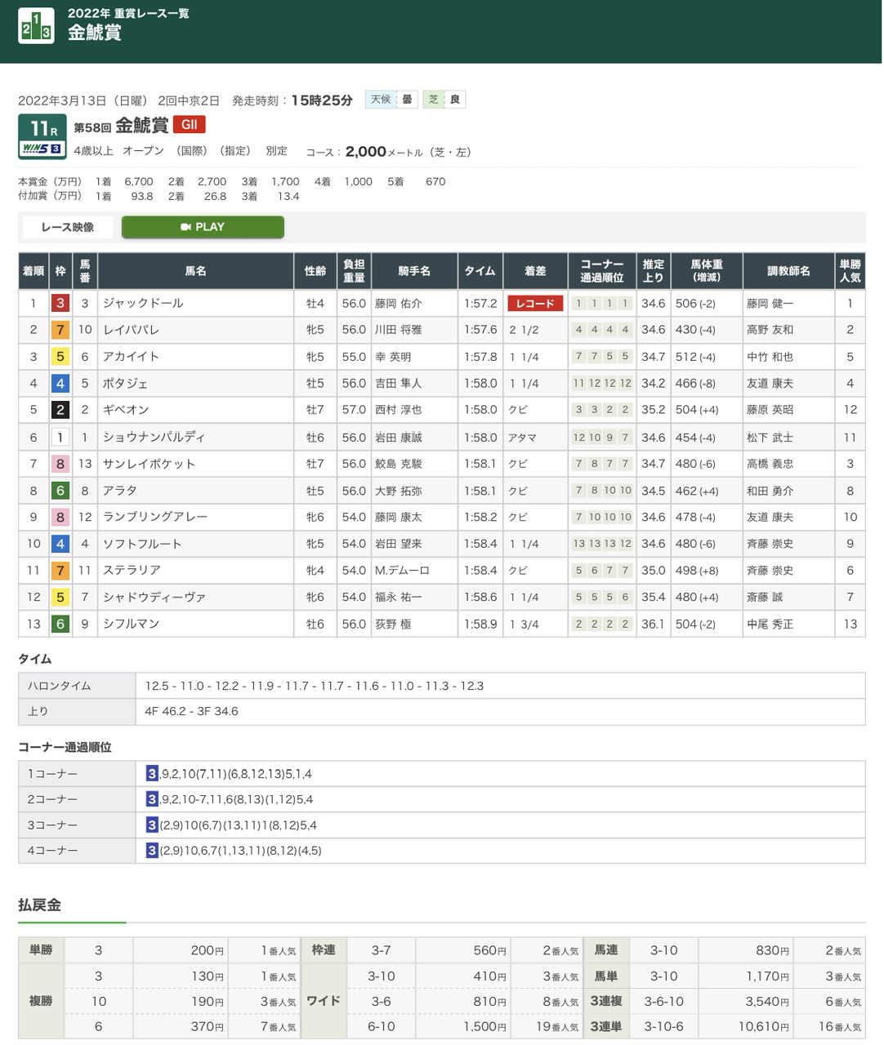Open trainer 高野 友和

click(x=770, y=330)
